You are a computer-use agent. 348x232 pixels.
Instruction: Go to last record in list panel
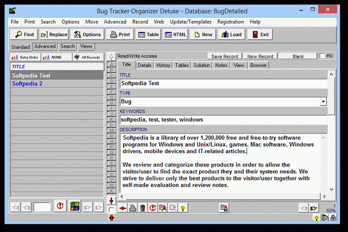pos(99,208)
